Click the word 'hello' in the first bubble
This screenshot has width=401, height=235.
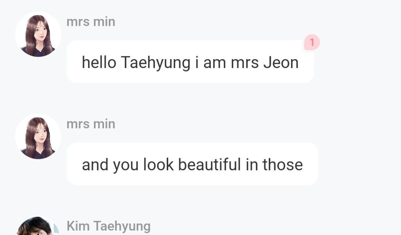click(99, 63)
